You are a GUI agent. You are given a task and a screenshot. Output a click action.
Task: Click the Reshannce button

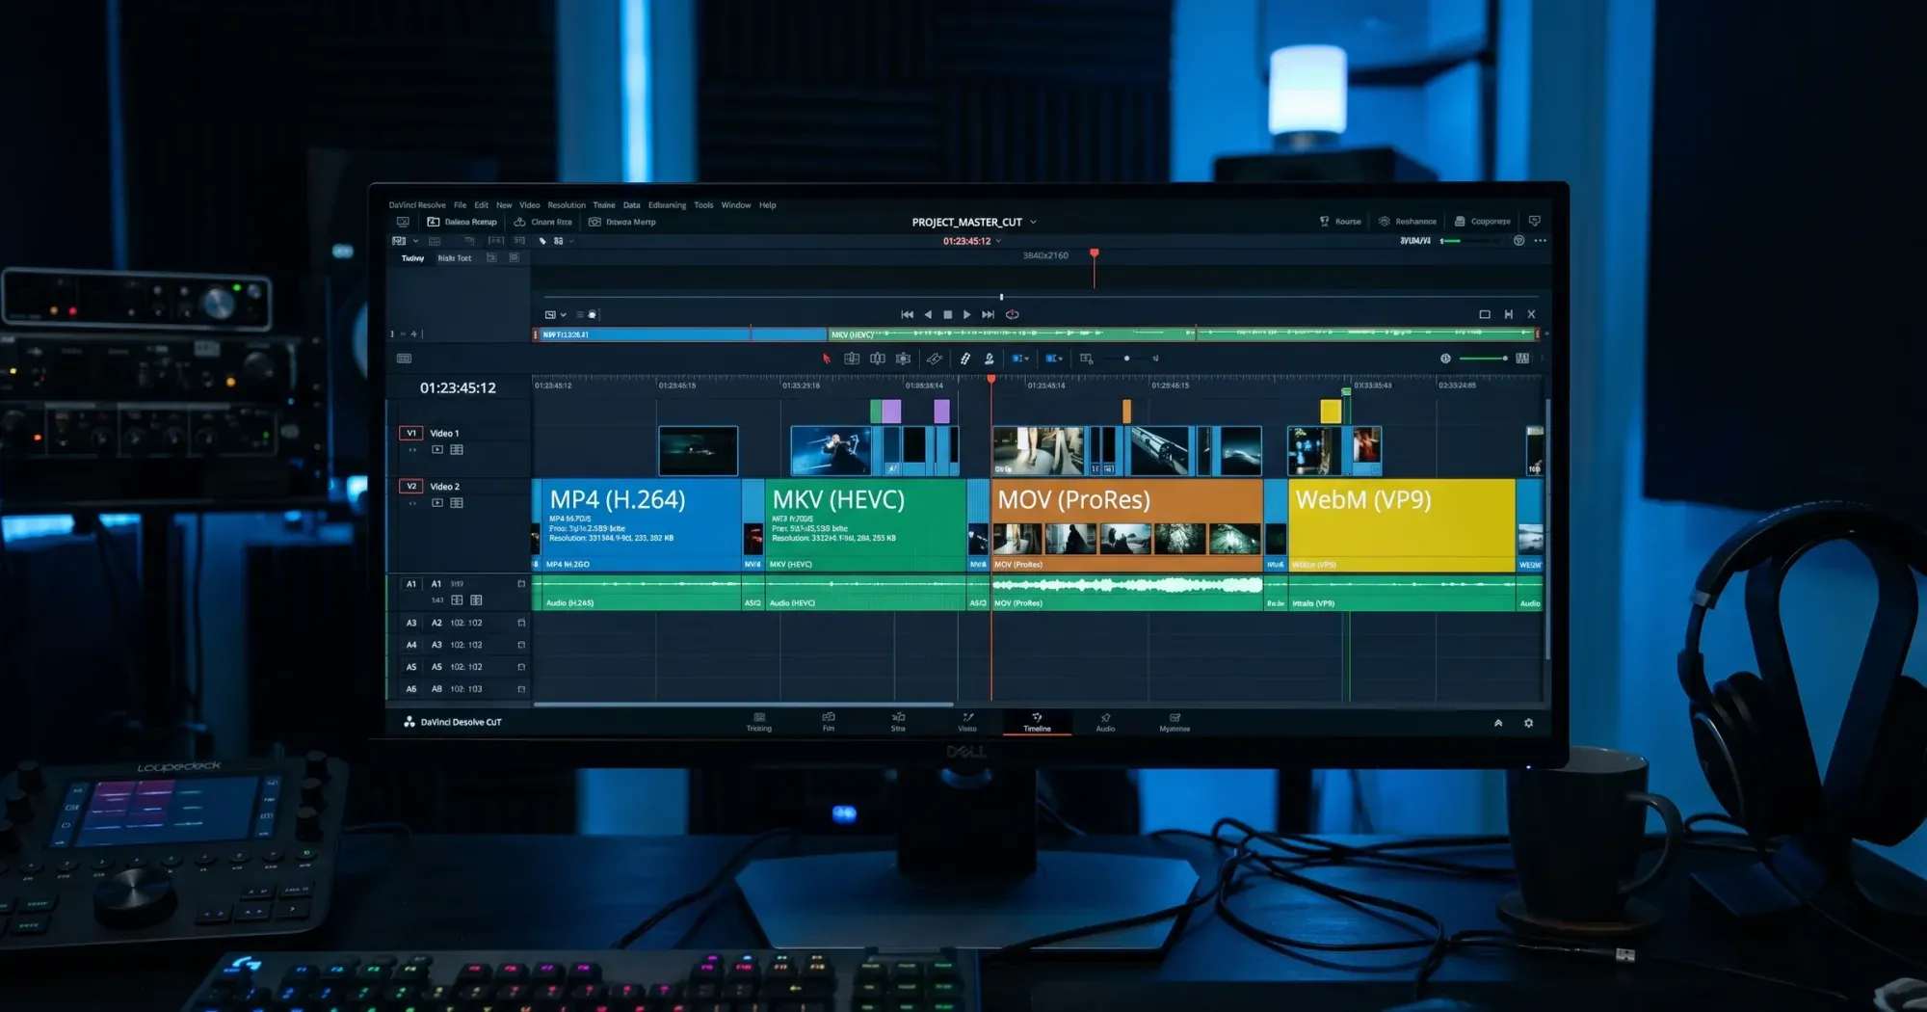click(1408, 222)
